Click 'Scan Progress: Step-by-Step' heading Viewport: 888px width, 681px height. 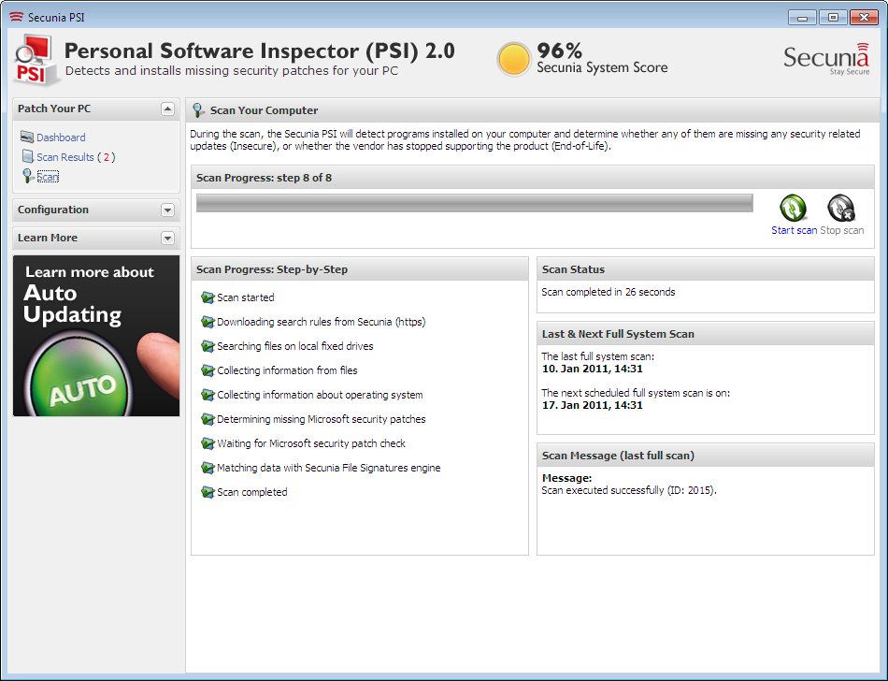pyautogui.click(x=272, y=269)
